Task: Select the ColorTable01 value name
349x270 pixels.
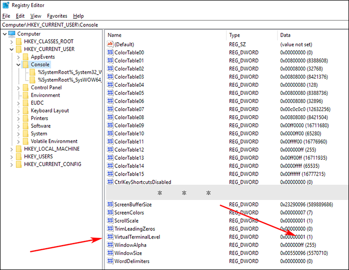Action: pyautogui.click(x=129, y=60)
